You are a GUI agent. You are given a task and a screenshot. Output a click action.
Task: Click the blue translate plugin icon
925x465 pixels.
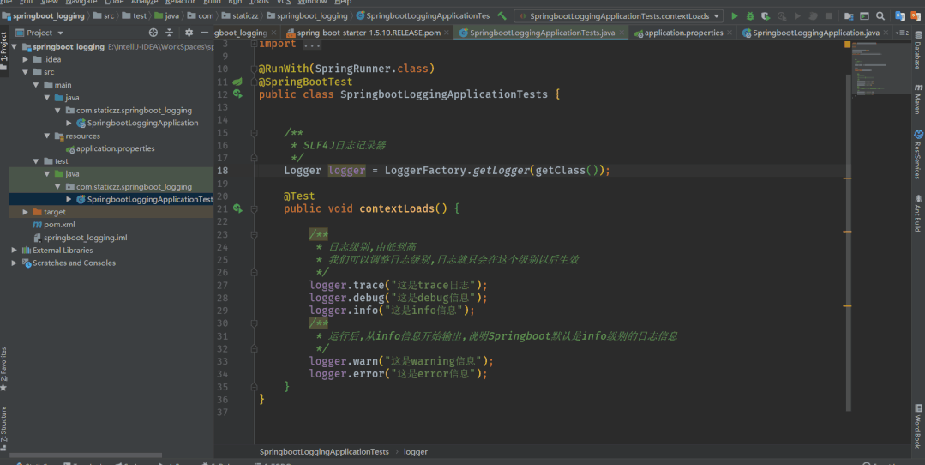(x=899, y=16)
